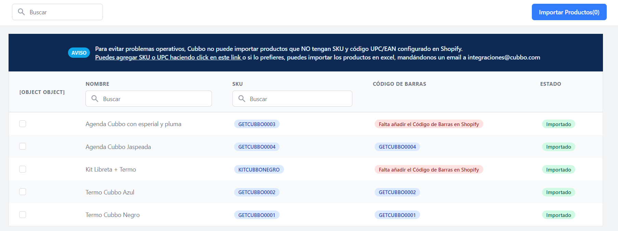The height and width of the screenshot is (231, 618).
Task: Click the Importar Productos(0) button
Action: coord(569,12)
